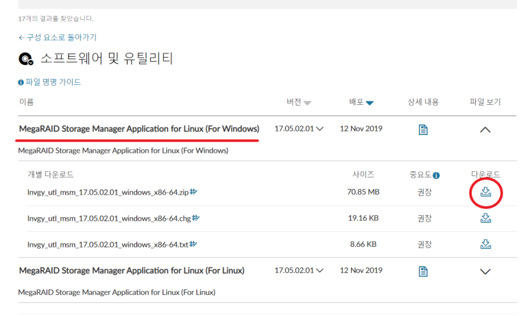The image size is (530, 316).
Task: Collapse the For Windows package file list
Action: (485, 130)
